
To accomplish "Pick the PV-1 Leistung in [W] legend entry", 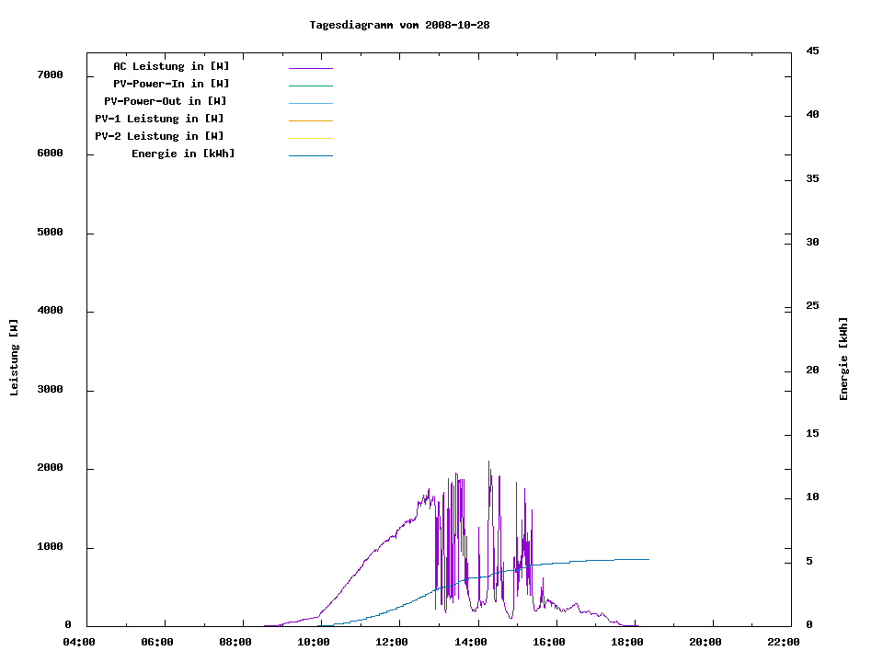I will tap(159, 119).
